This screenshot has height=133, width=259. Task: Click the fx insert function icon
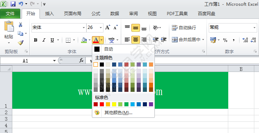[81, 61]
